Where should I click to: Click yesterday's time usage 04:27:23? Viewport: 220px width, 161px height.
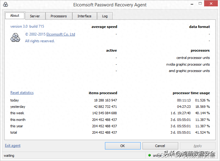pos(184,107)
